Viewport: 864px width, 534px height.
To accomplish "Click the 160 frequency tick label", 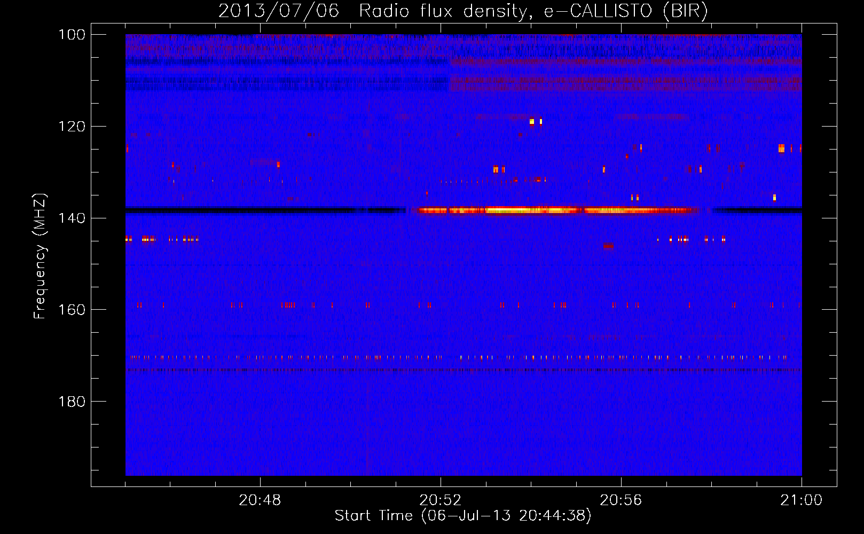I will tap(72, 310).
